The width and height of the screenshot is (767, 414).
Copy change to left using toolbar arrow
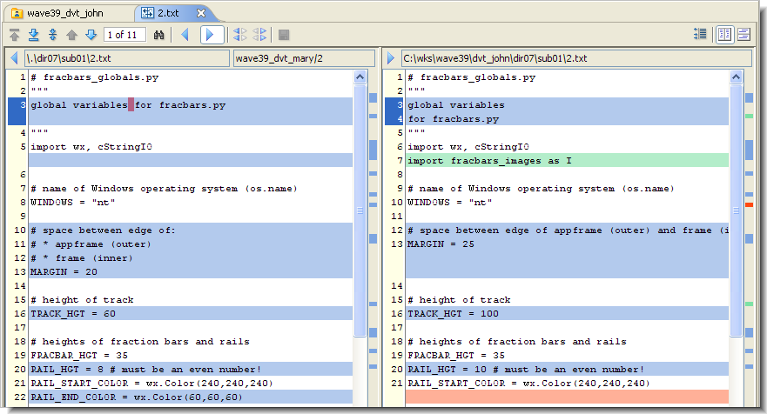tap(185, 35)
